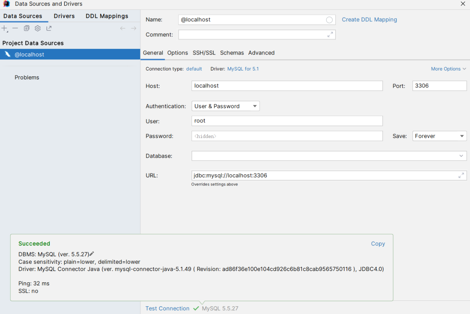Viewport: 470px width, 314px height.
Task: Click into the Comment input field
Action: (257, 35)
